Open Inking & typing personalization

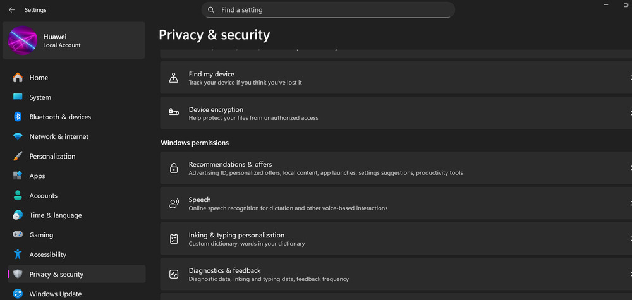(x=396, y=238)
